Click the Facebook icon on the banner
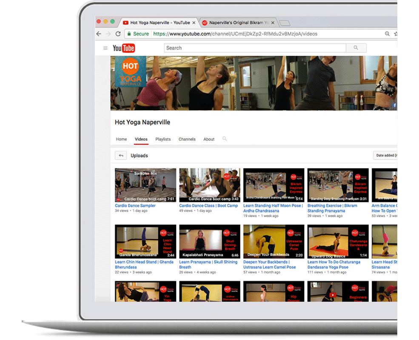The height and width of the screenshot is (340, 419). pyautogui.click(x=394, y=105)
